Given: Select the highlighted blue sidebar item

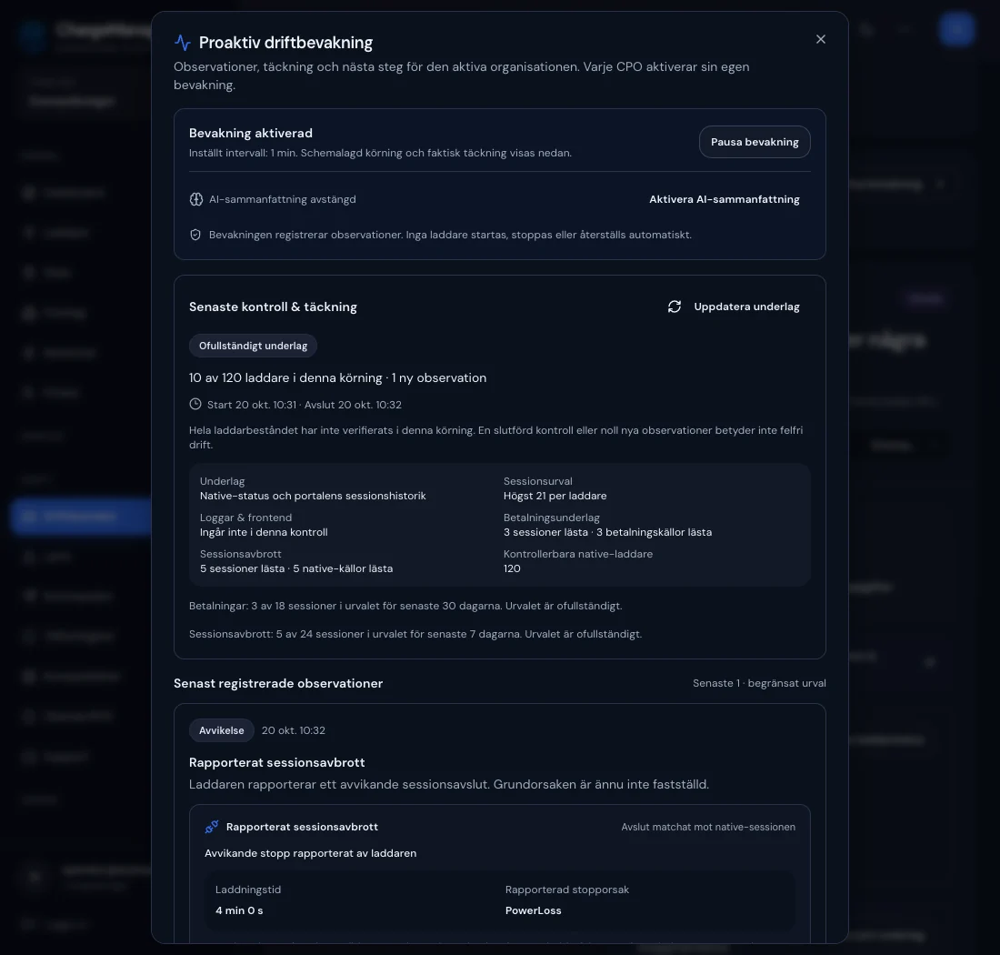Looking at the screenshot, I should 81,516.
